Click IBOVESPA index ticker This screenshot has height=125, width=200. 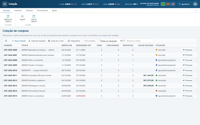pyautogui.click(x=131, y=4)
